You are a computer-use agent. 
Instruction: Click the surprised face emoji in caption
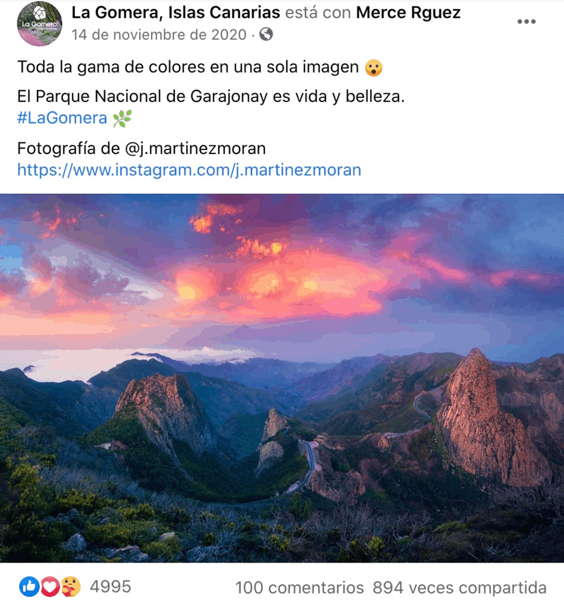coord(374,68)
